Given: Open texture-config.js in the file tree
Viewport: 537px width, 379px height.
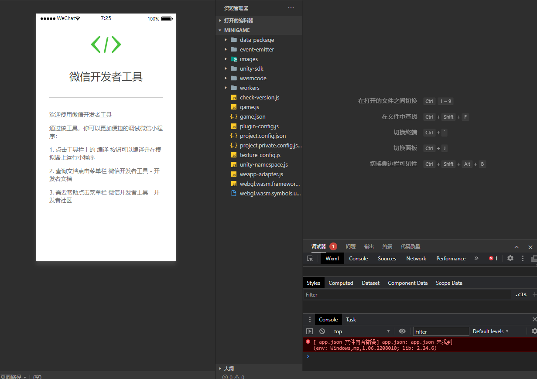Looking at the screenshot, I should (260, 155).
